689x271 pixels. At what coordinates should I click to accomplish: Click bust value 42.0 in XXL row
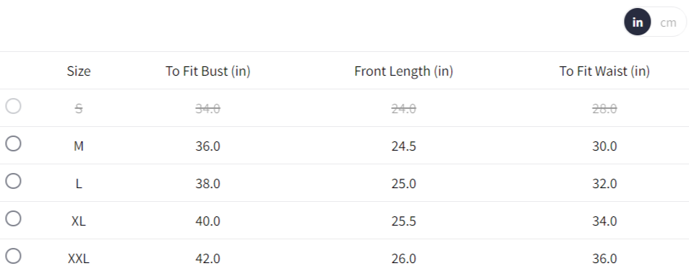point(207,259)
